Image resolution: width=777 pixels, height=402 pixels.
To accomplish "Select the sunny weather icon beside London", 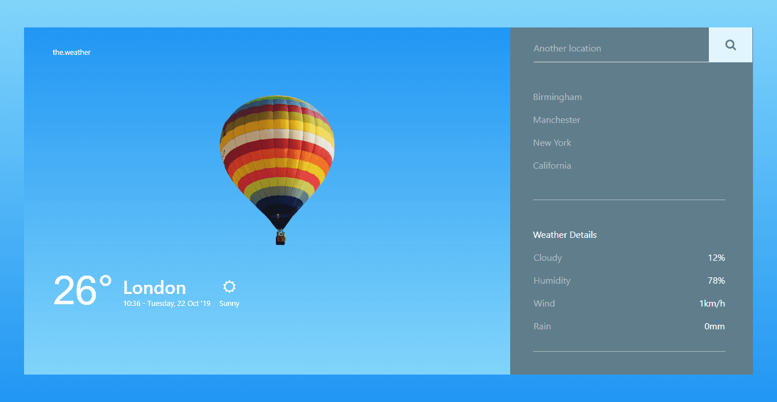I will (x=229, y=286).
